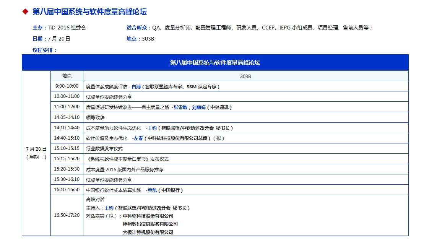Image resolution: width=429 pixels, height=244 pixels.
Task: Click the 16:50-17:20 time slot cell
Action: (x=67, y=215)
